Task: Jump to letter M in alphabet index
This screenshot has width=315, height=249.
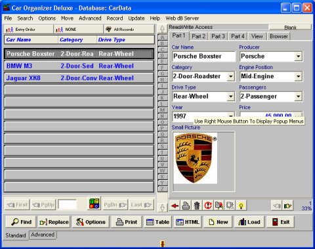Action: pos(162,110)
